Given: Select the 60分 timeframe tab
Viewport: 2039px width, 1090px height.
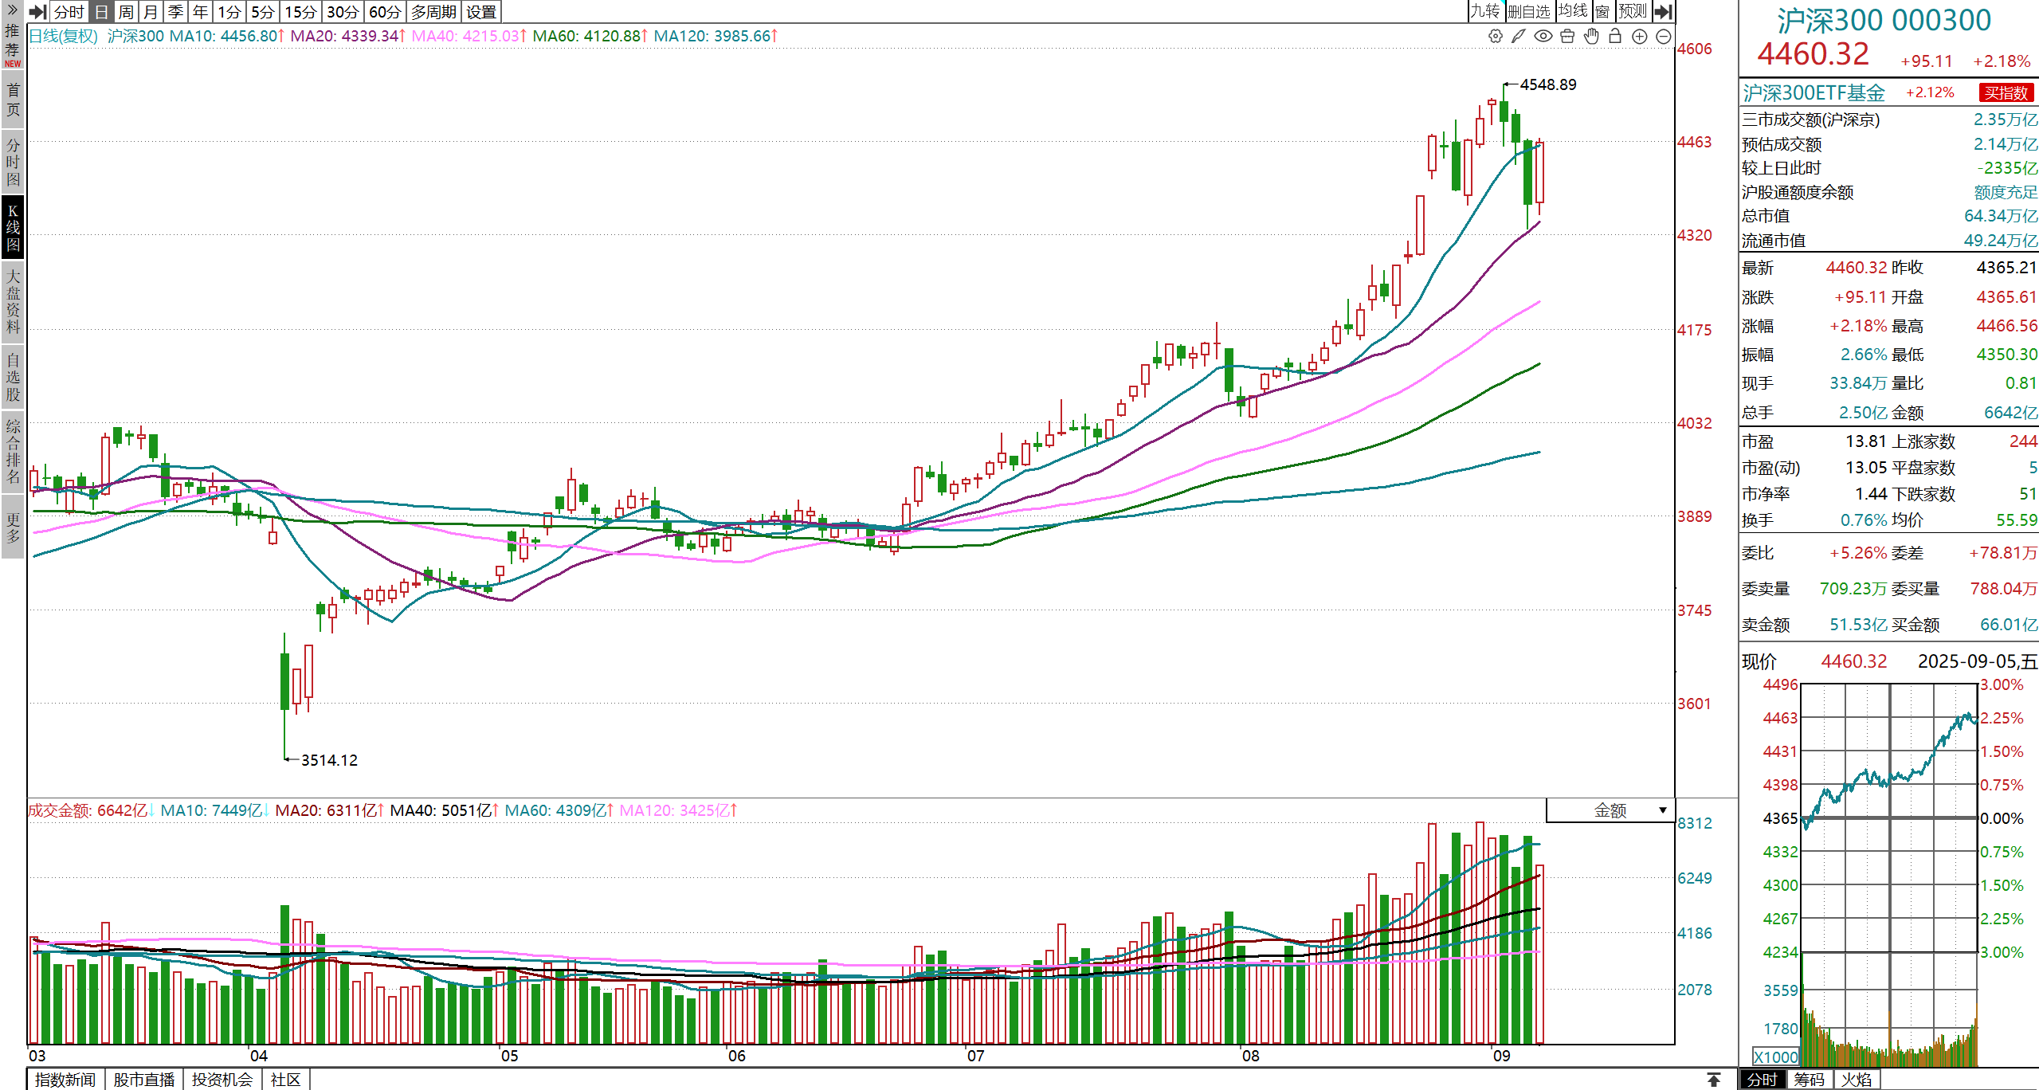Looking at the screenshot, I should click(385, 11).
